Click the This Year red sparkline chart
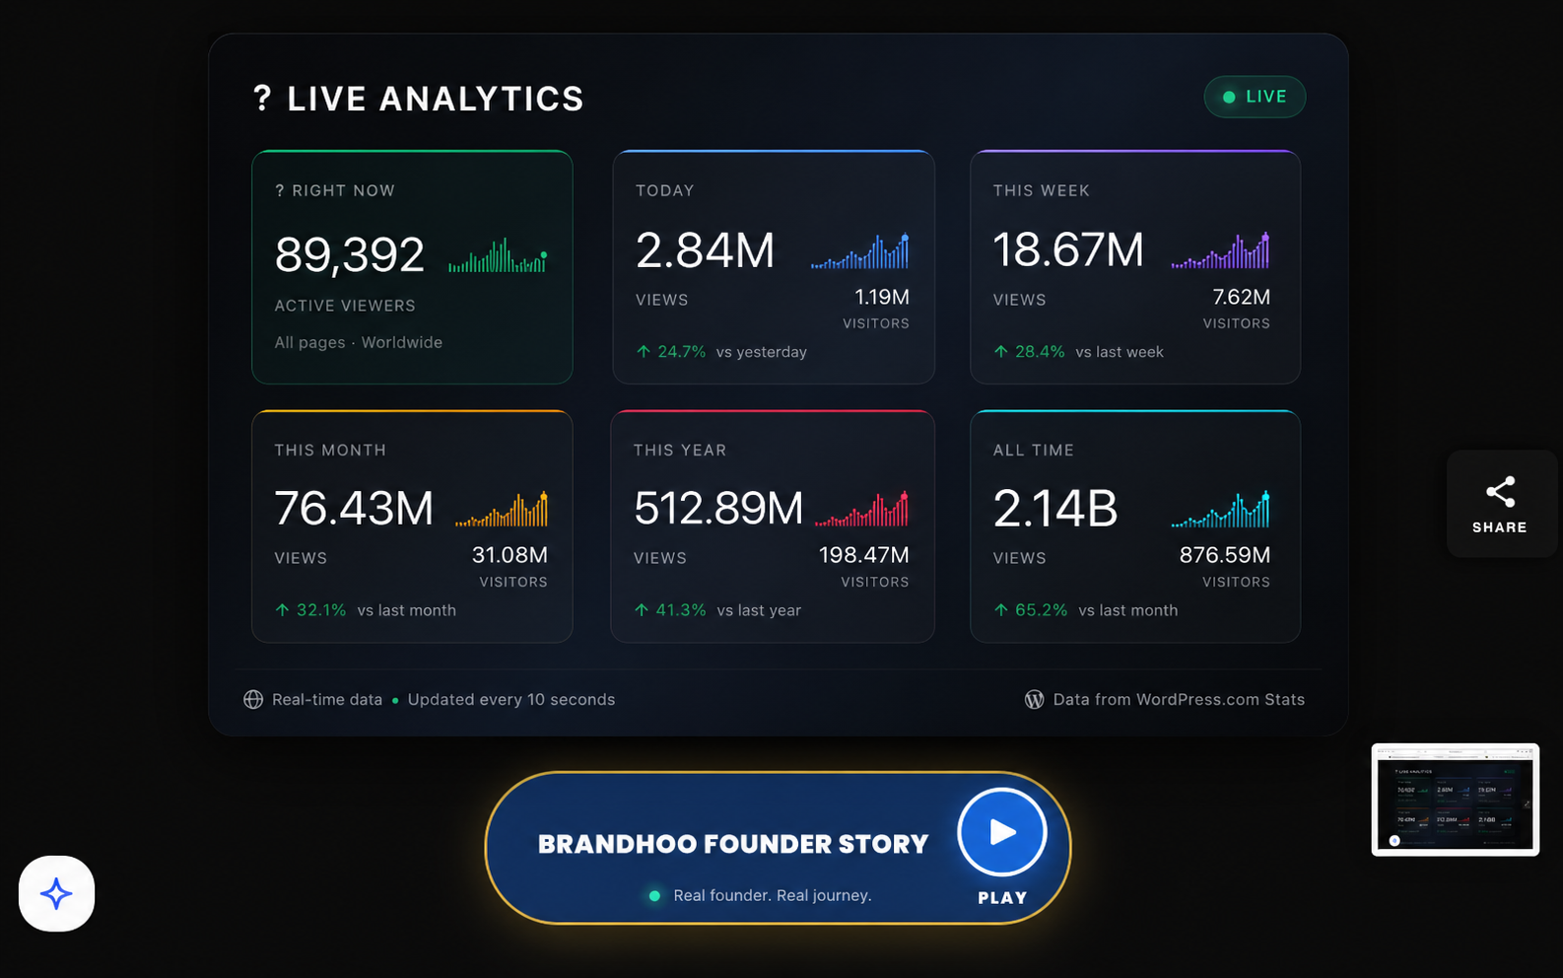The height and width of the screenshot is (978, 1563). tap(861, 509)
